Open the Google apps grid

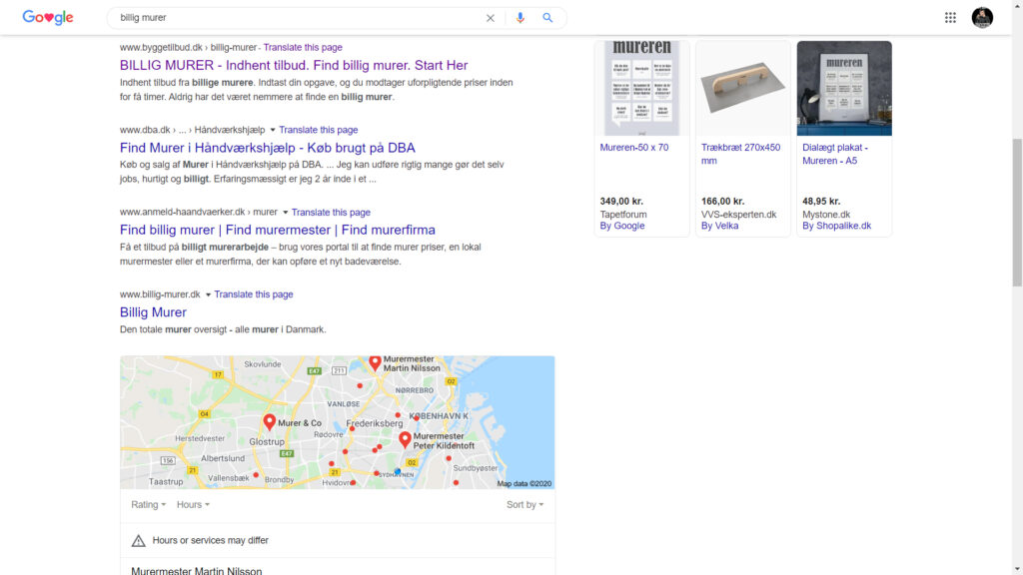950,18
